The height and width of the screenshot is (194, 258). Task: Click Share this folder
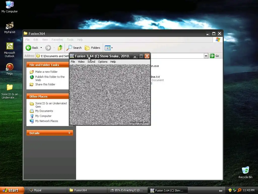pos(45,84)
